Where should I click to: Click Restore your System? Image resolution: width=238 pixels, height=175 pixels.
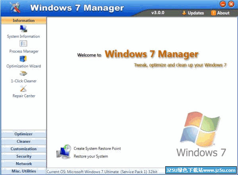(91, 156)
